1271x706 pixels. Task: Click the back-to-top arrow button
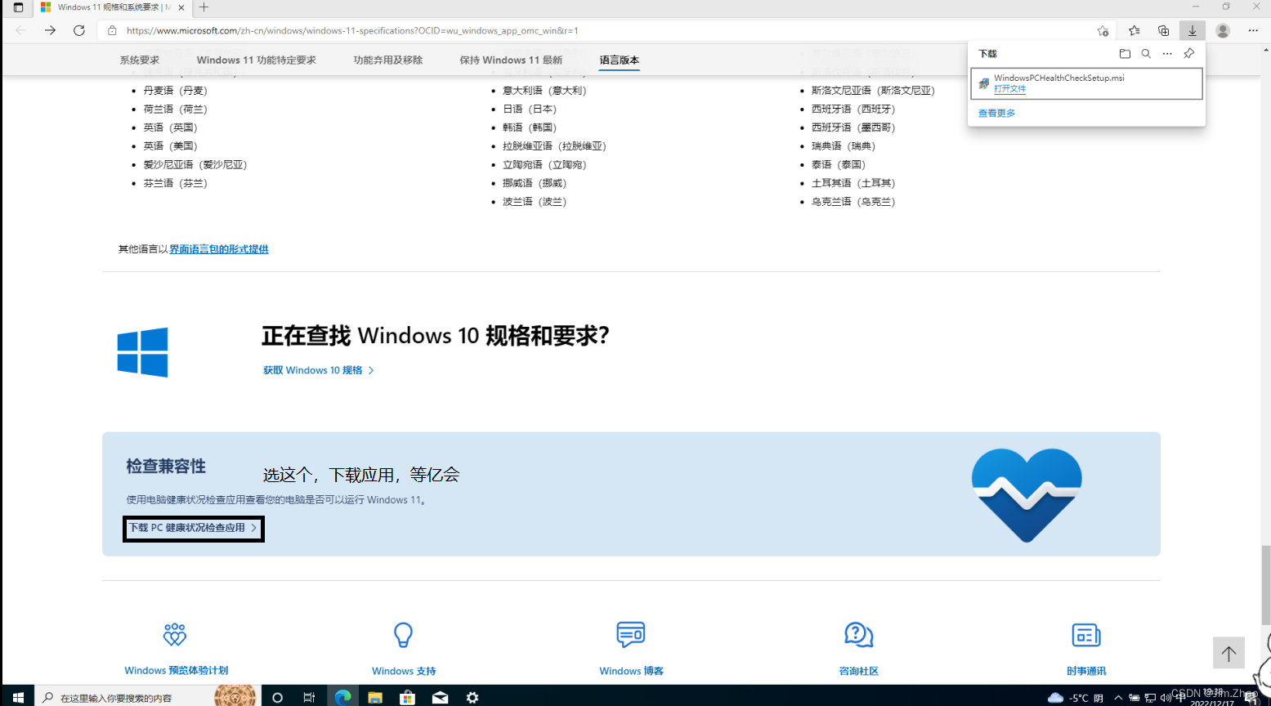click(x=1228, y=653)
